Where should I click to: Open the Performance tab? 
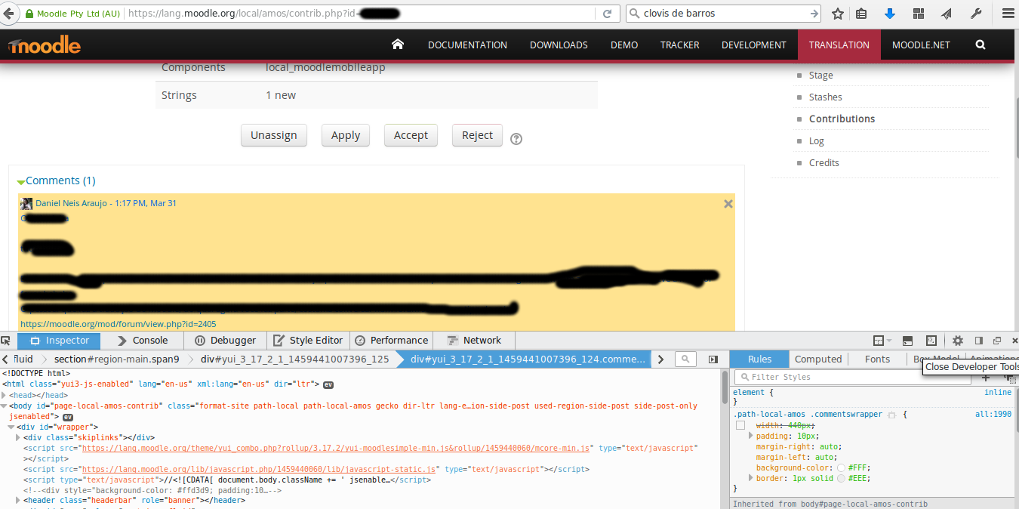392,341
